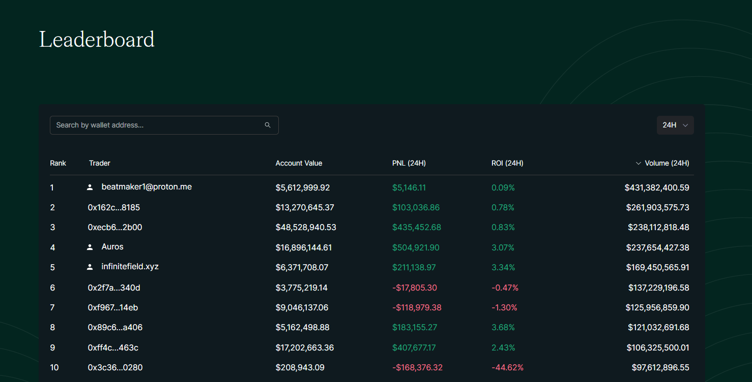Viewport: 752px width, 382px height.
Task: Open trader 0xecb6...2b00
Action: pos(115,227)
